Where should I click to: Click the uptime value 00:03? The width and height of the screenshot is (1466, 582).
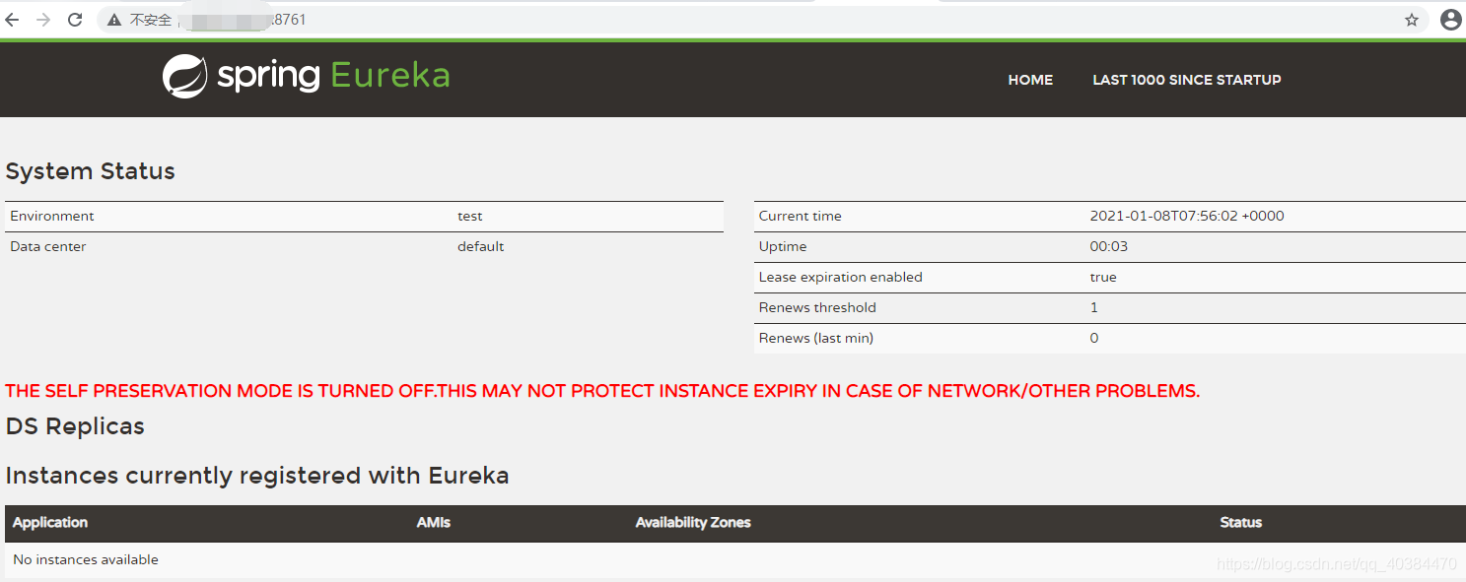(x=1109, y=246)
